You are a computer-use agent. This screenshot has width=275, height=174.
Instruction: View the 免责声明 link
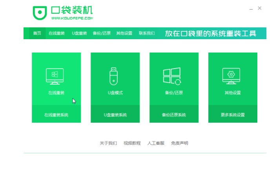coord(179,143)
